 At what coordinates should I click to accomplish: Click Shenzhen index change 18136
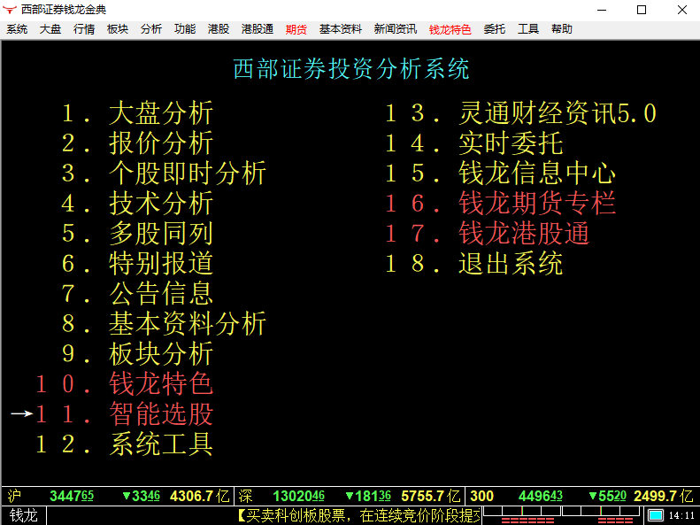click(x=368, y=496)
